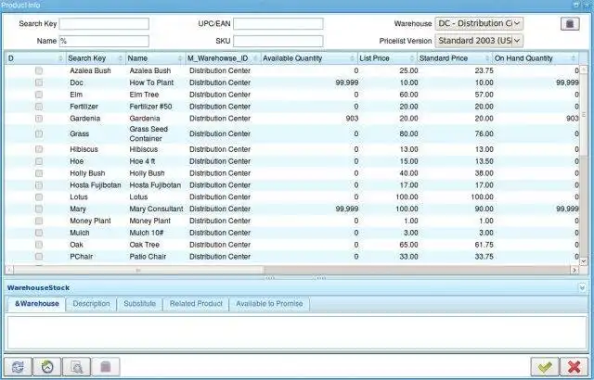Screen dimensions: 594x380
Task: Click the bottom-left trash icon button
Action: tap(105, 367)
